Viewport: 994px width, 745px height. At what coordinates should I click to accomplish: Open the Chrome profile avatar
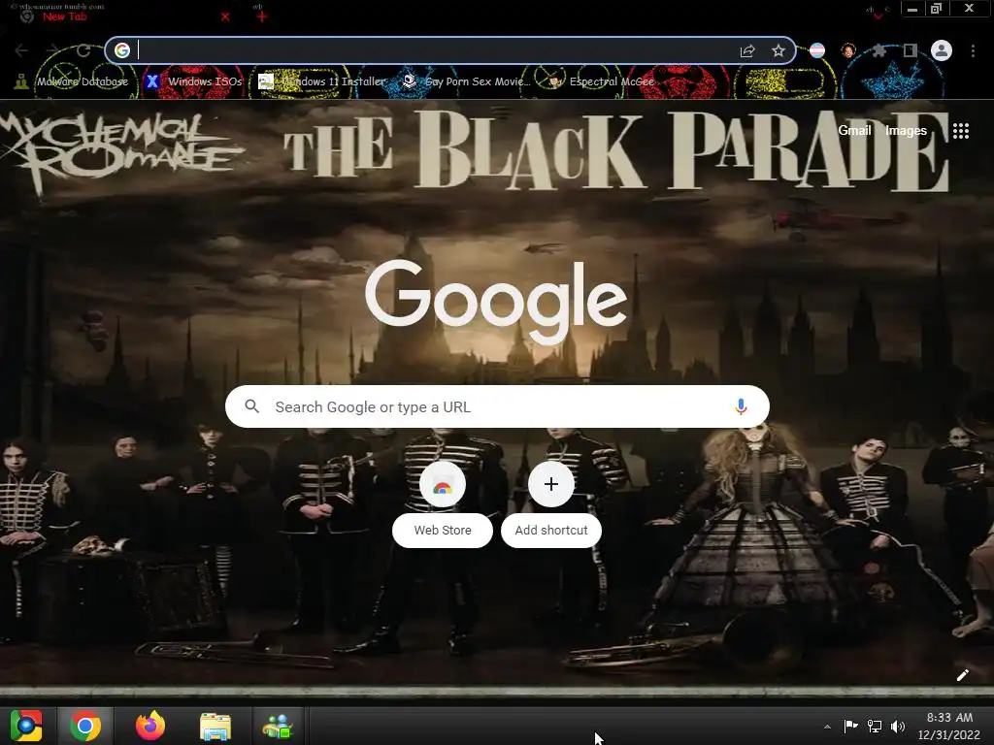pyautogui.click(x=942, y=50)
